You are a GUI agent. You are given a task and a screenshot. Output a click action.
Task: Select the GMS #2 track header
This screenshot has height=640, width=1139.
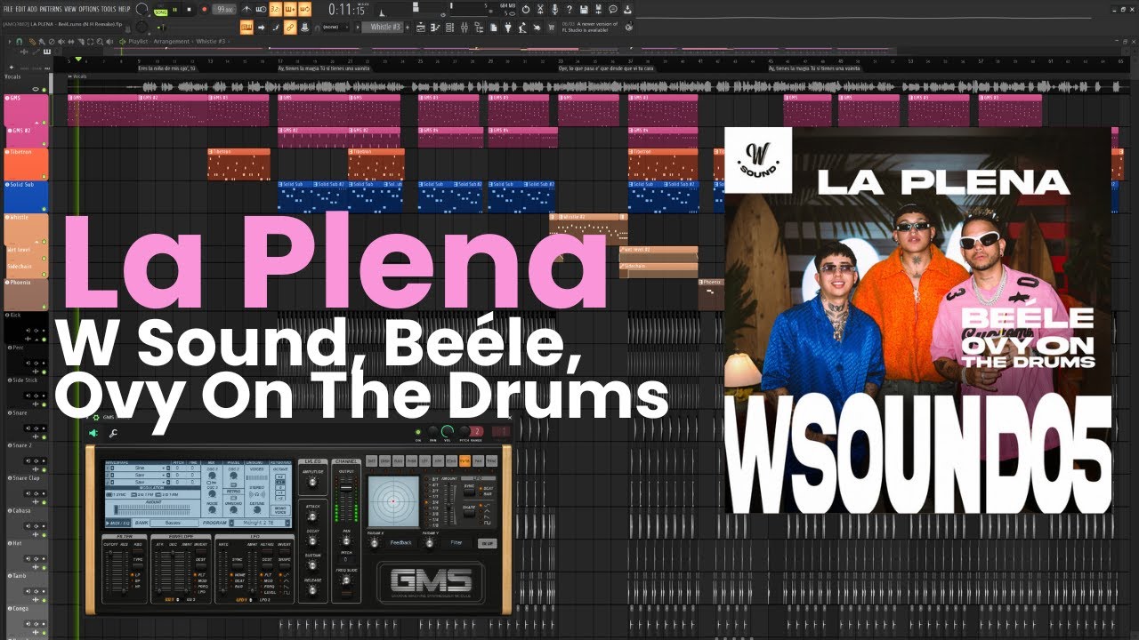pos(28,137)
